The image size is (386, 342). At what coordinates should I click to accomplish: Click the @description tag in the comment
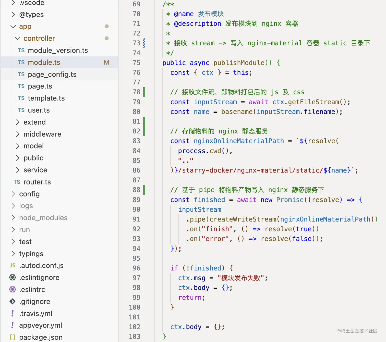(197, 24)
